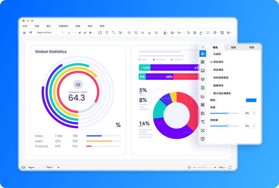Viewport: 279px width, 188px height.
Task: Click the zoom in plus button
Action: pos(215,167)
